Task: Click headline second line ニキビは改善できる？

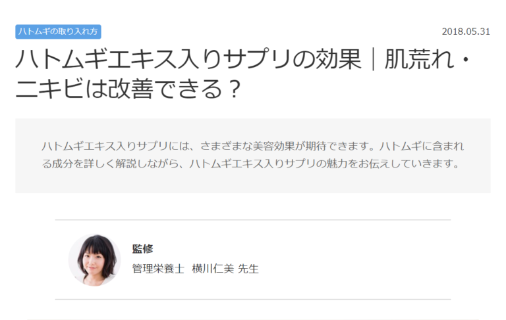Action: (128, 88)
